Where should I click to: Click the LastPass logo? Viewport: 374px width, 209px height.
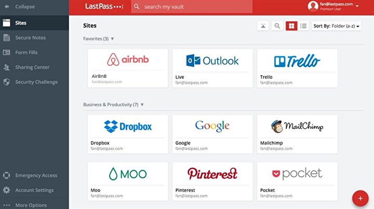click(104, 6)
